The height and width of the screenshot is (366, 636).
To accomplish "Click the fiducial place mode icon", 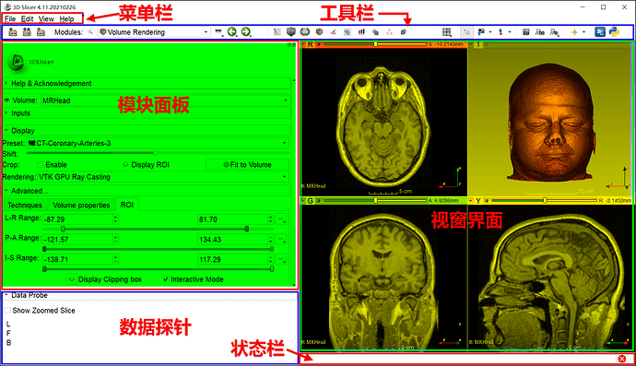I will click(x=501, y=32).
